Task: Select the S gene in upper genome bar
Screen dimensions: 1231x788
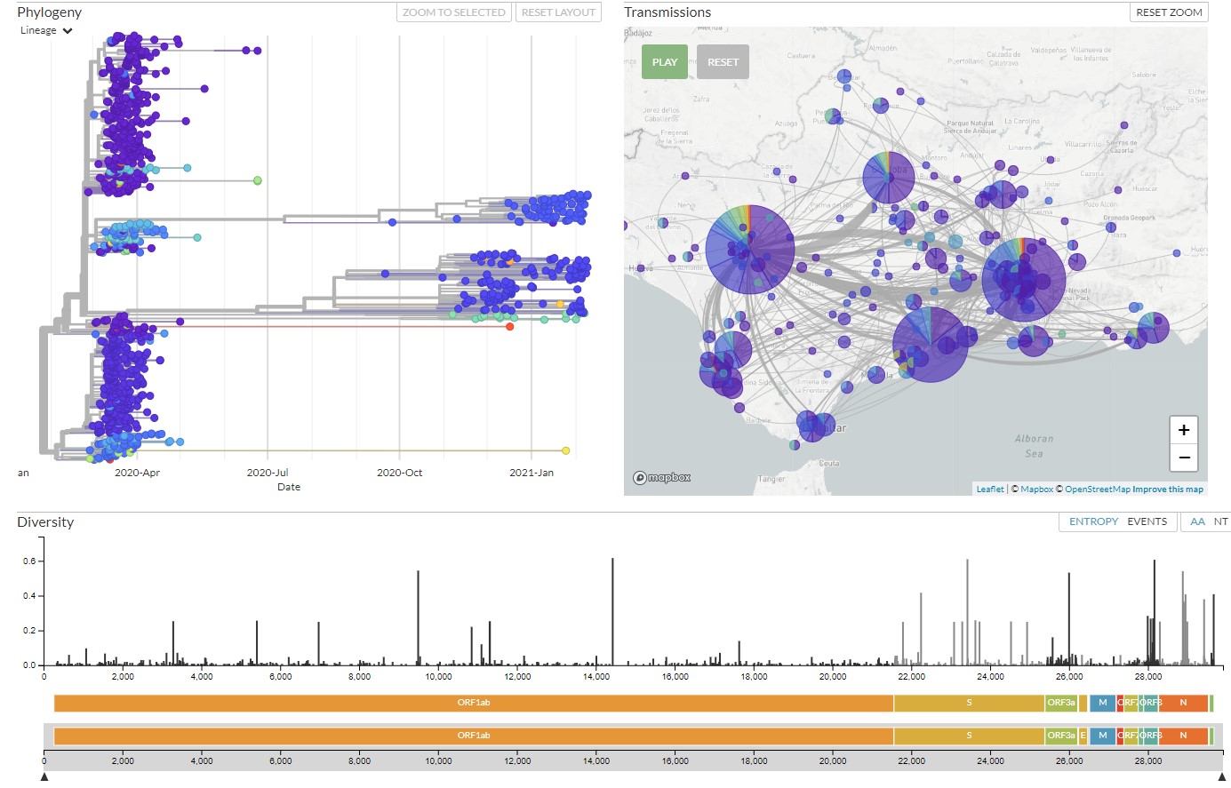Action: click(x=968, y=703)
